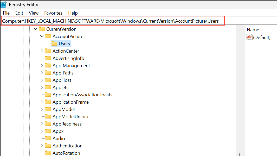Select the CurrentVersion key label
Screen dimensions: 277x156
pyautogui.click(x=61, y=29)
